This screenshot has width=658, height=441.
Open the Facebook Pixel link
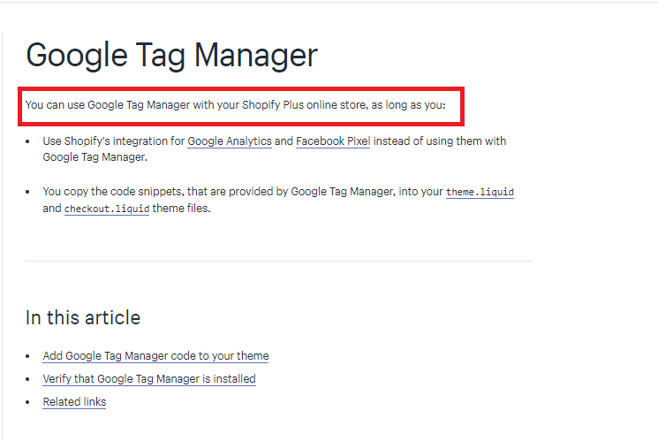tap(333, 141)
